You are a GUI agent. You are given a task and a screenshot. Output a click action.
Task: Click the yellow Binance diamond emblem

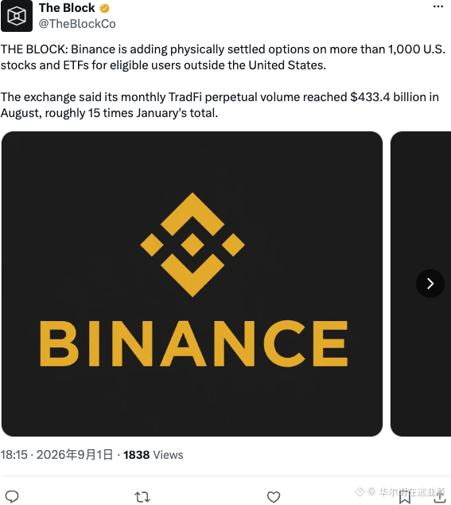(192, 245)
